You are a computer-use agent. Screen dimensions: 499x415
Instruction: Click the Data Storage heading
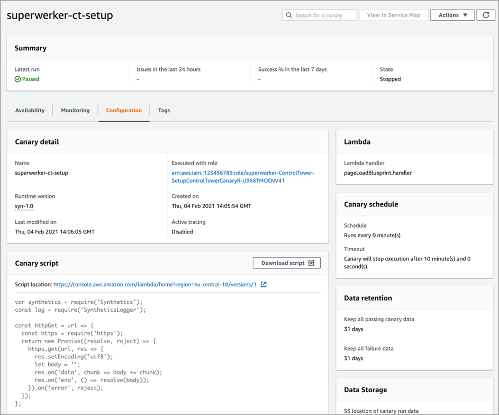[x=365, y=390]
